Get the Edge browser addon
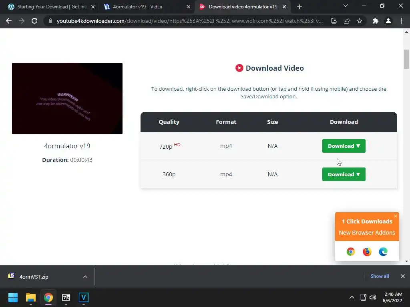The image size is (410, 307). click(x=383, y=252)
